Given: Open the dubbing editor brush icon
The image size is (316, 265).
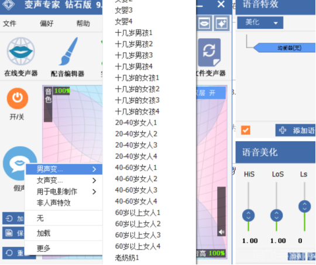Looking at the screenshot, I should point(68,52).
